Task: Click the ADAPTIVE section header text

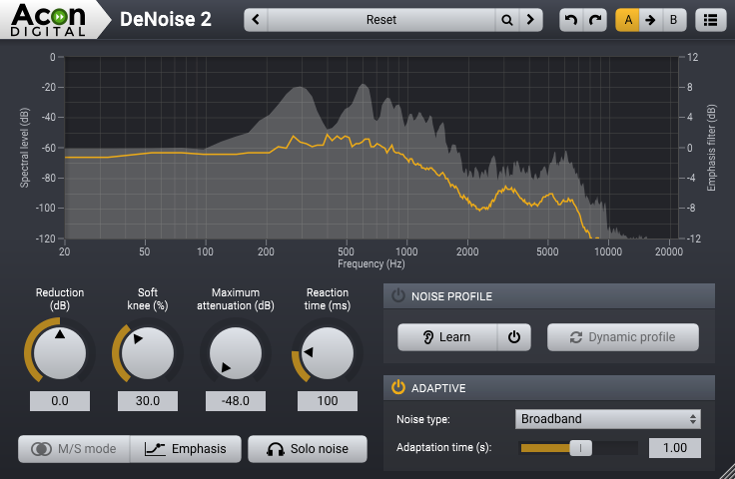Action: coord(438,388)
